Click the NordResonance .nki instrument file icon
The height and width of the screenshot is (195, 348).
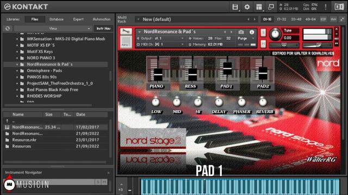(7, 127)
